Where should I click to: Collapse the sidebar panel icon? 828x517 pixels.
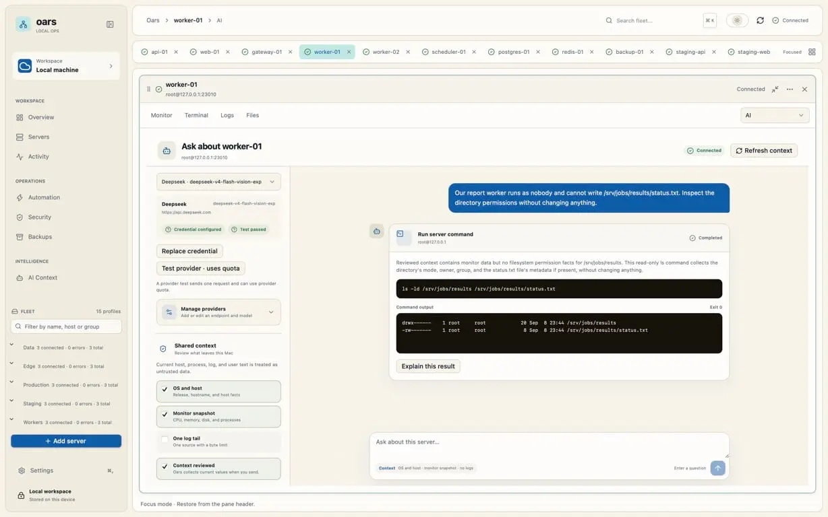coord(110,24)
